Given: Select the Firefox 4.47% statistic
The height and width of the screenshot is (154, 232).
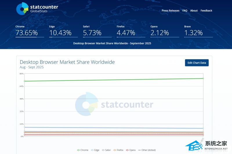Looking at the screenshot, I should [131, 31].
